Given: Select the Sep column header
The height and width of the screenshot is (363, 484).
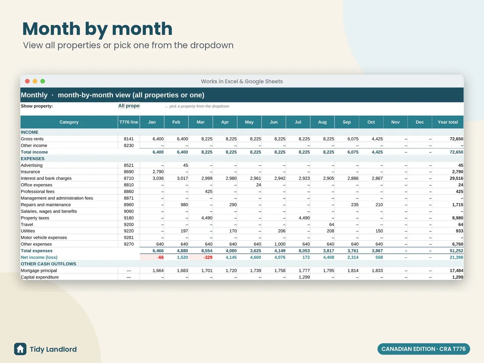Looking at the screenshot, I should (347, 122).
